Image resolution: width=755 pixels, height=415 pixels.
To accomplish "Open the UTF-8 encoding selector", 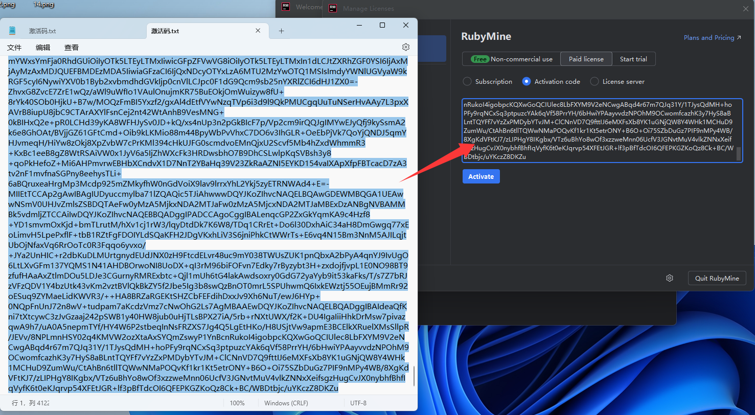I will tap(358, 403).
